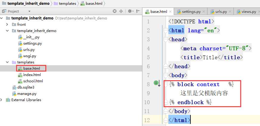The height and width of the screenshot is (126, 260).
Task: Click templates breadcrumb in navigation bar
Action: click(65, 4)
